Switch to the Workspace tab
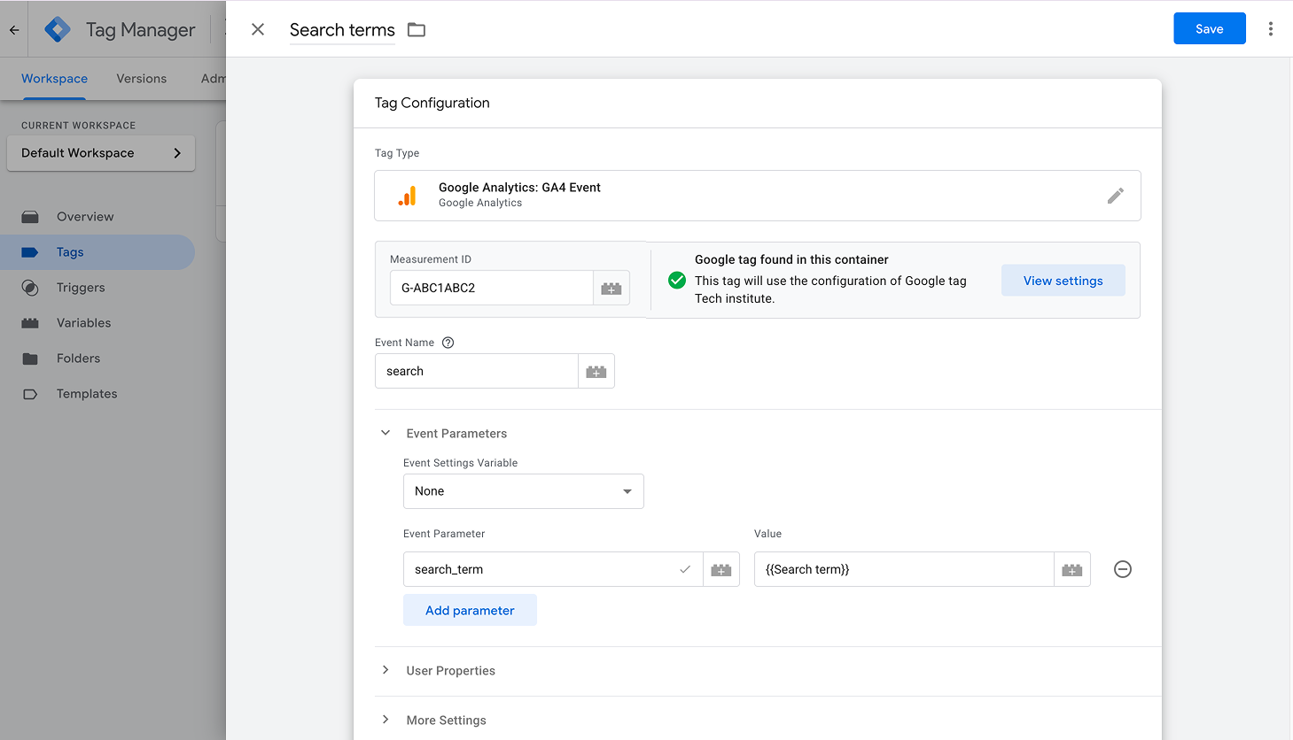1293x740 pixels. (54, 79)
